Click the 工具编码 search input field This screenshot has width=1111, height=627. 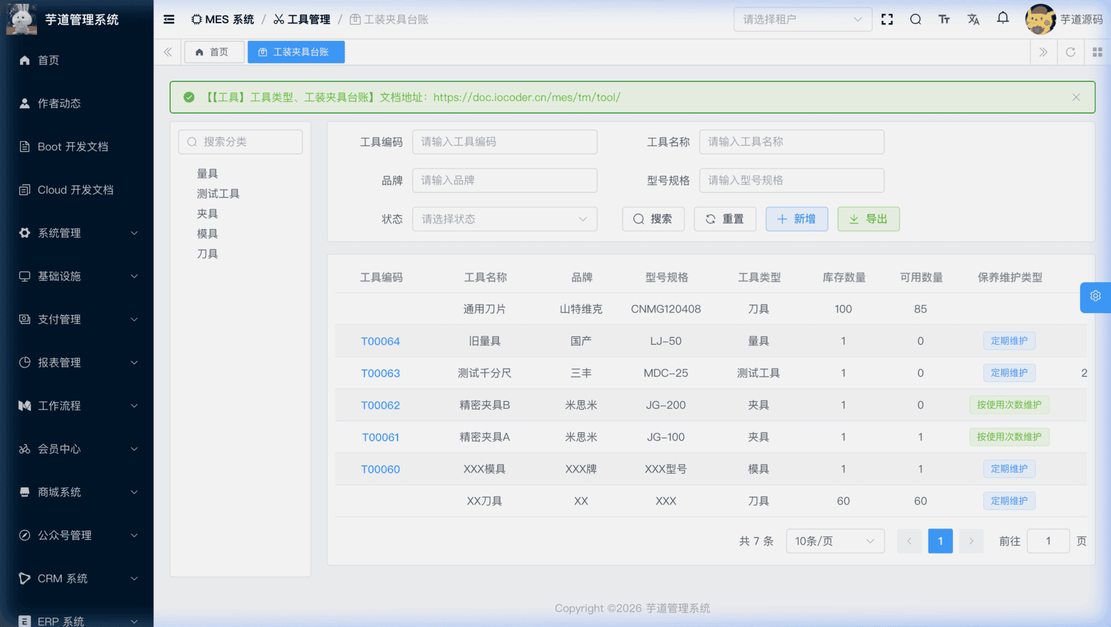505,141
